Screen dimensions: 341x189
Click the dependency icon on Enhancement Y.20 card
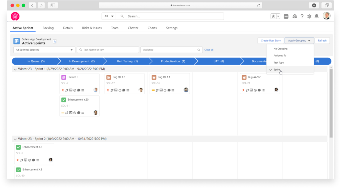click(67, 113)
